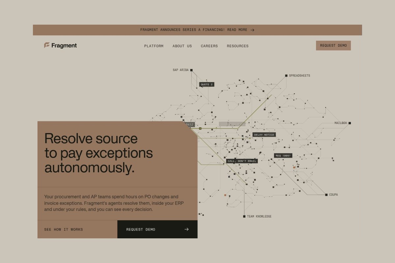Screen dimensions: 395x263
Task: Select the Spreadsheets square node
Action: (x=286, y=76)
